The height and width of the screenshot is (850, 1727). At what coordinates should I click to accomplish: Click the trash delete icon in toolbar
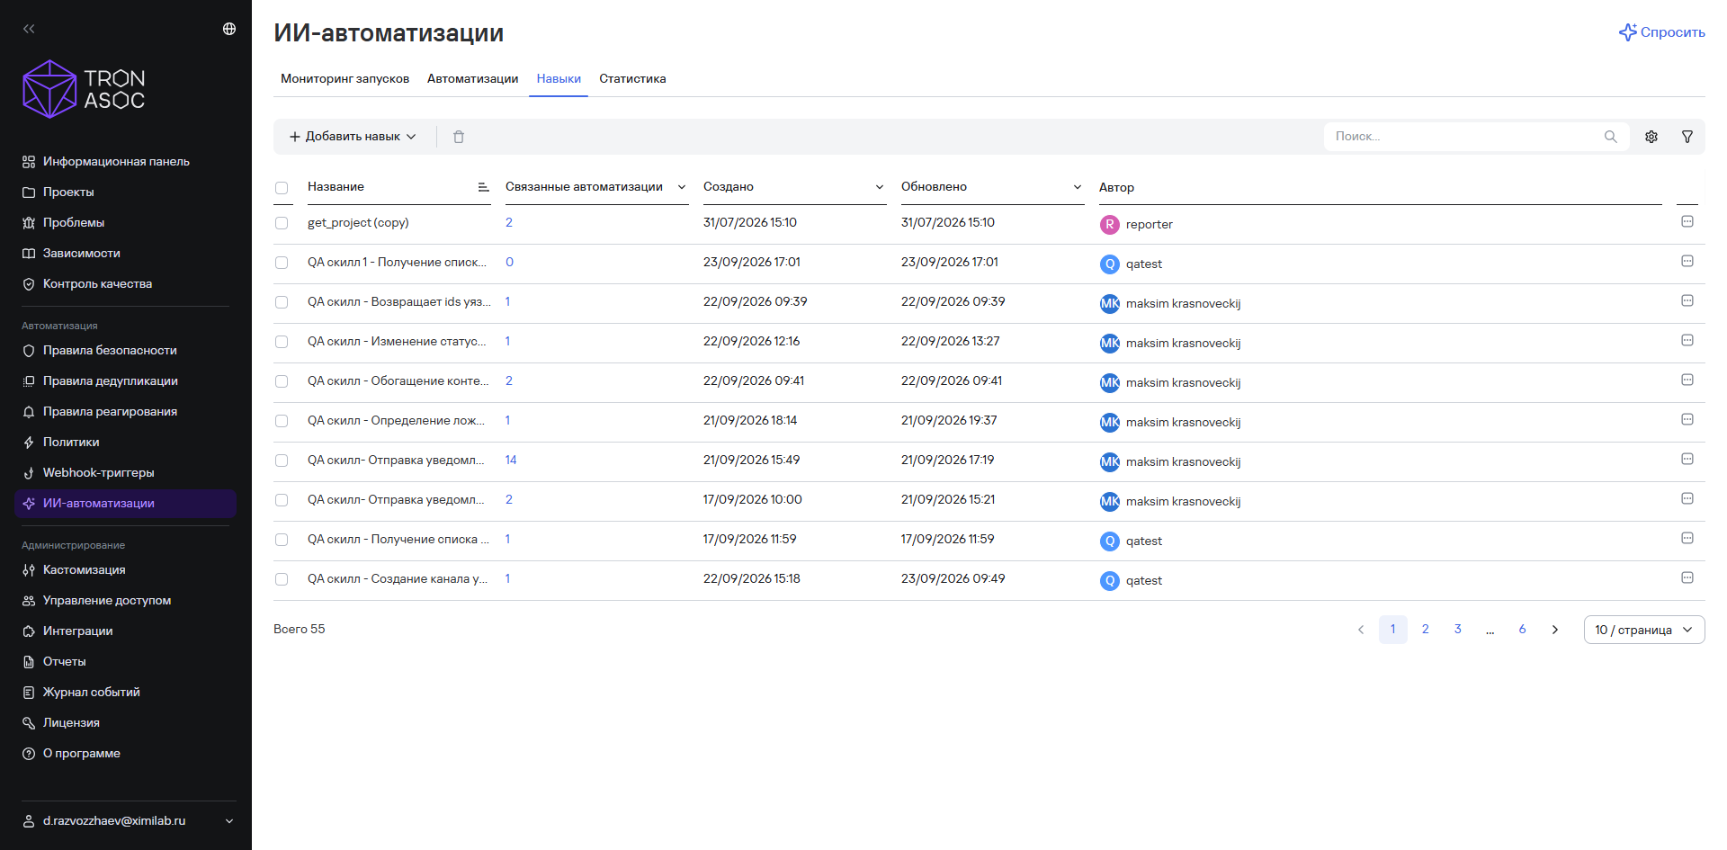[459, 137]
